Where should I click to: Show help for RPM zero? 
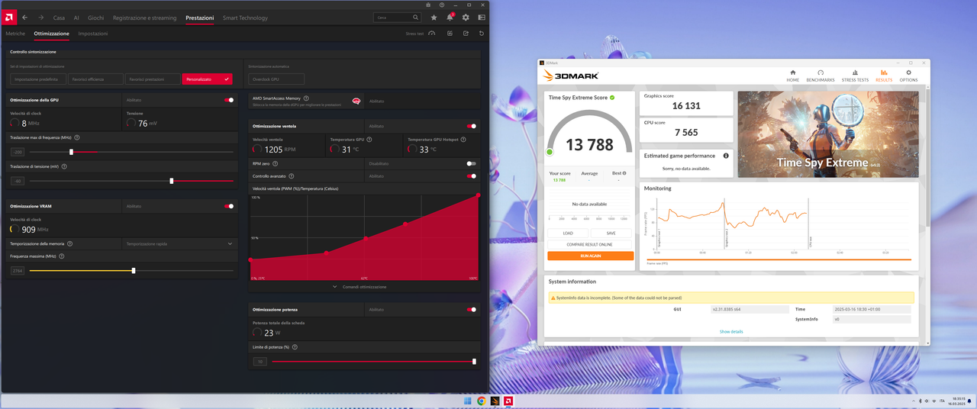tap(276, 163)
